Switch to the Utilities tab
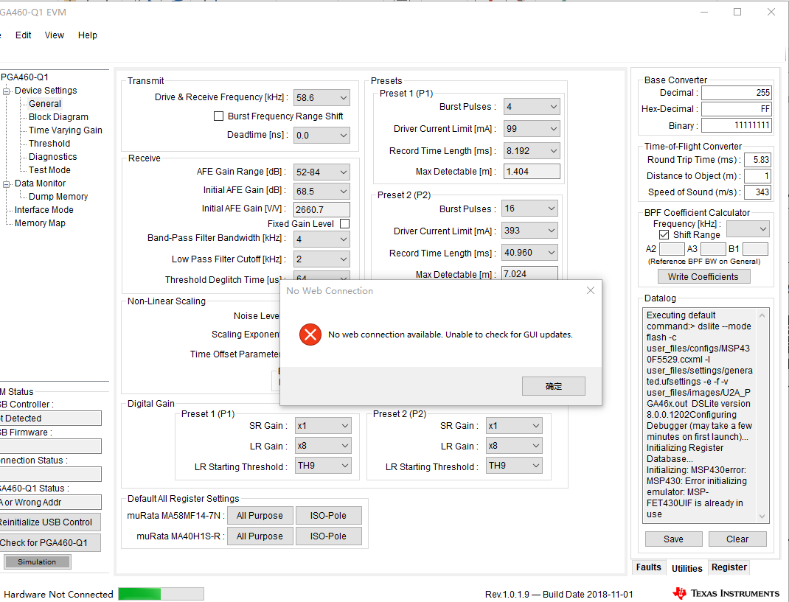Screen dimensions: 789x602 687,568
